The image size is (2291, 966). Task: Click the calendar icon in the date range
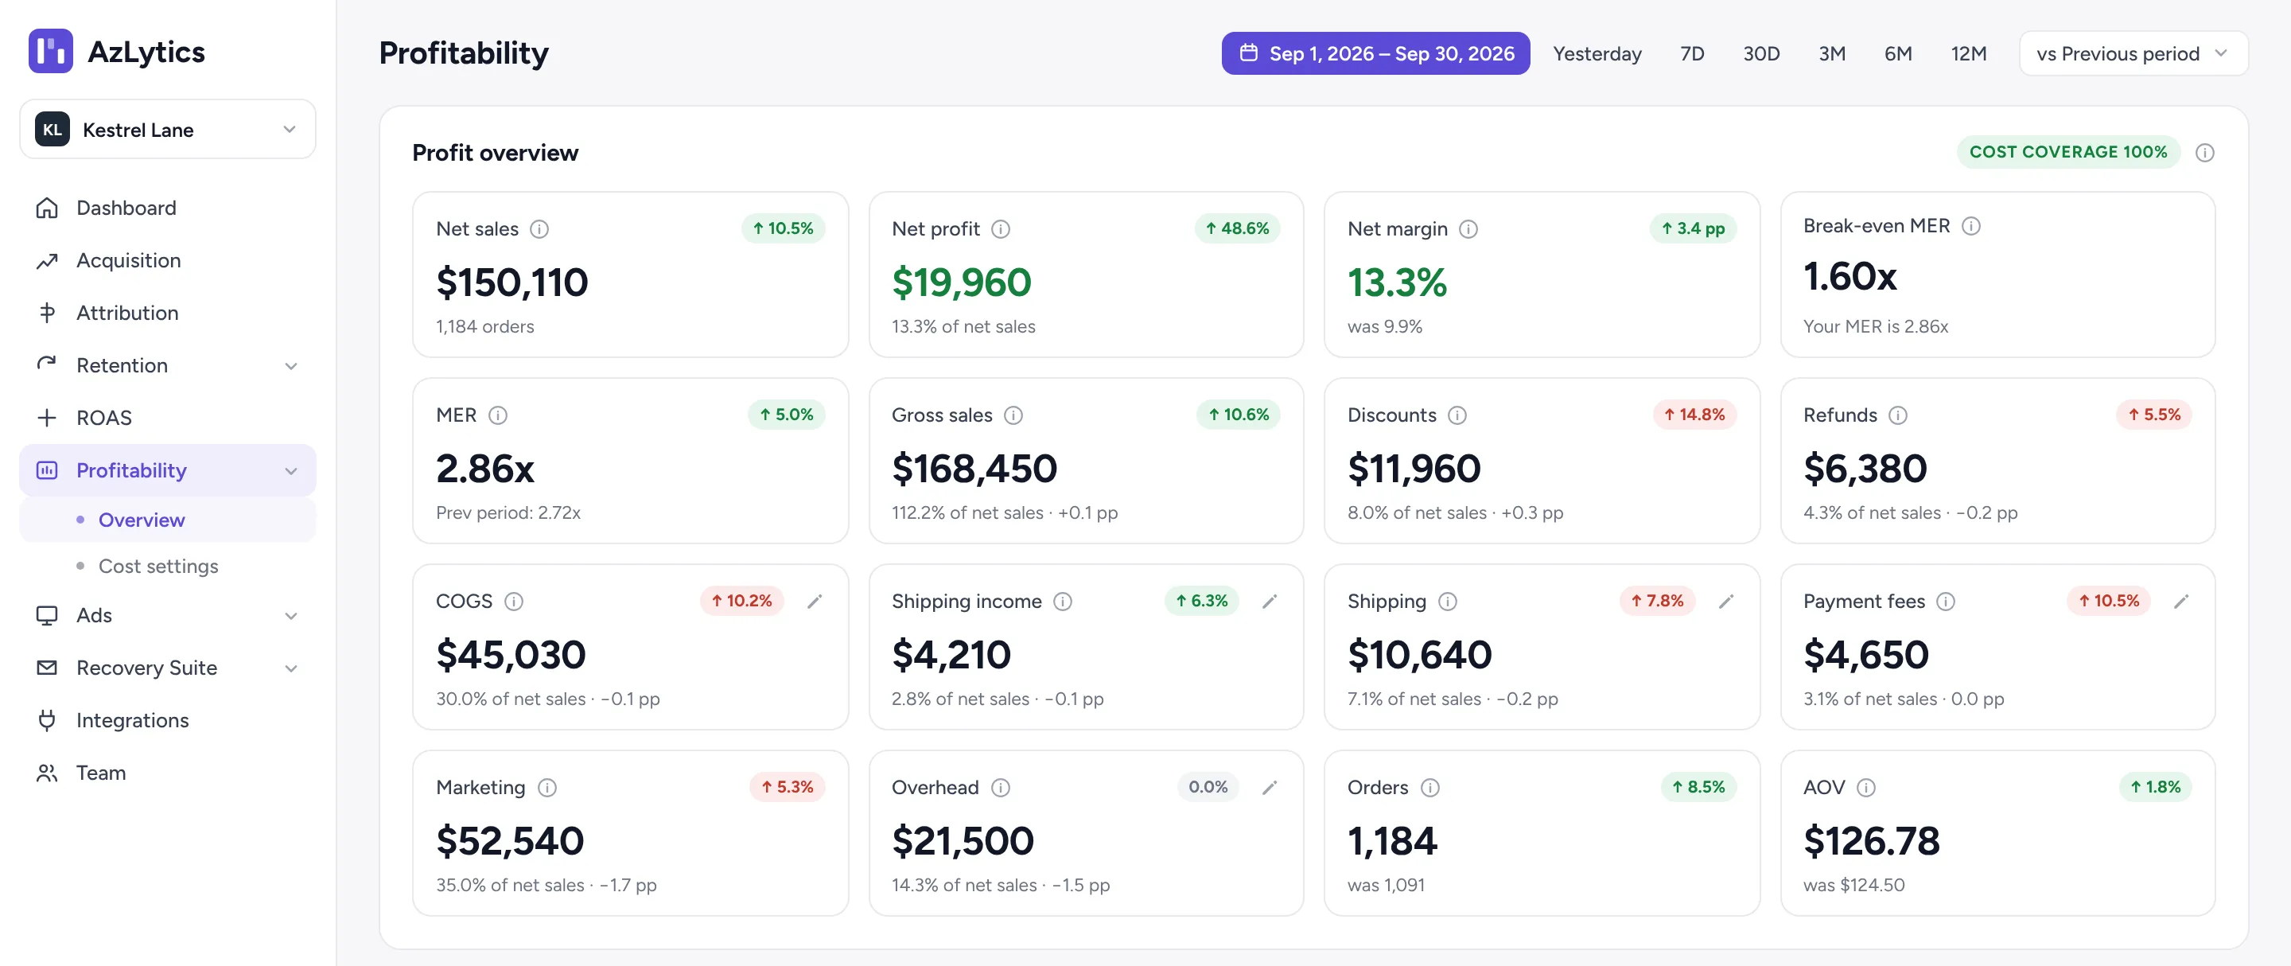1249,53
